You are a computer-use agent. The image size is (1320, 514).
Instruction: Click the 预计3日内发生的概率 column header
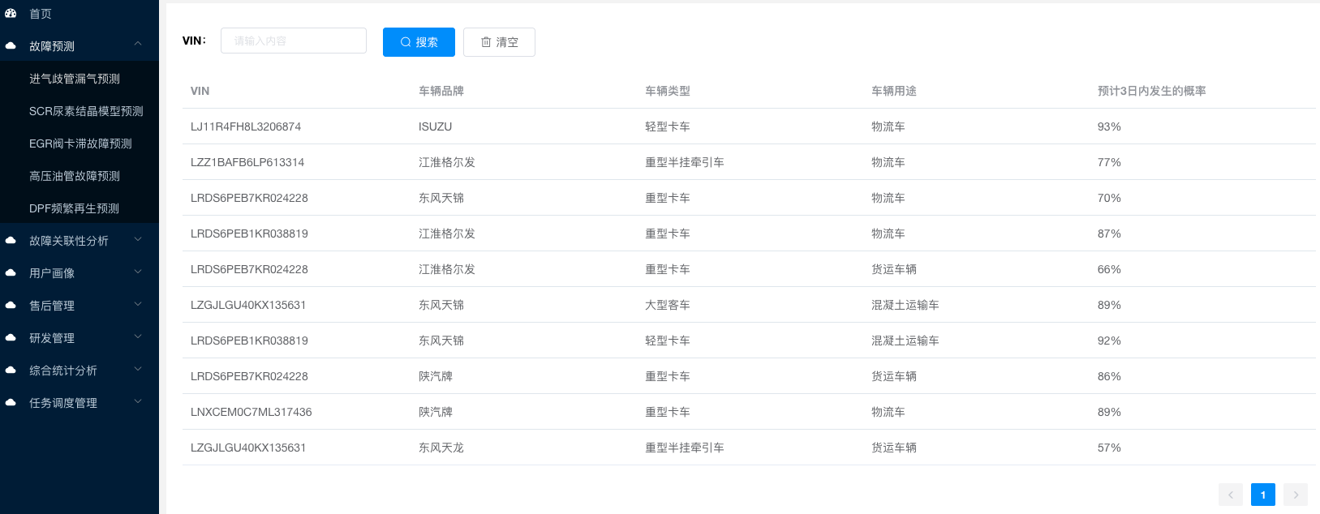pos(1152,91)
